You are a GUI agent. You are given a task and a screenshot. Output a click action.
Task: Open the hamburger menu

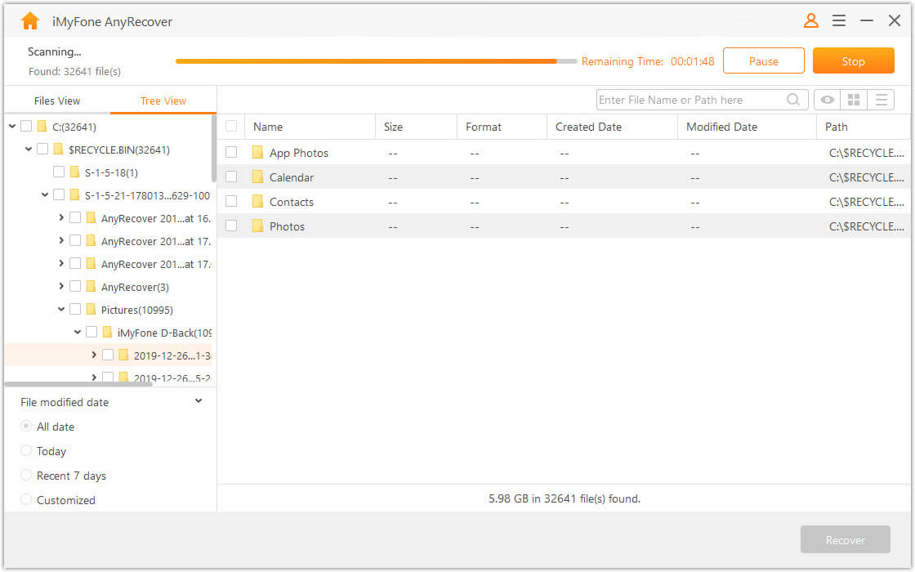tap(839, 20)
